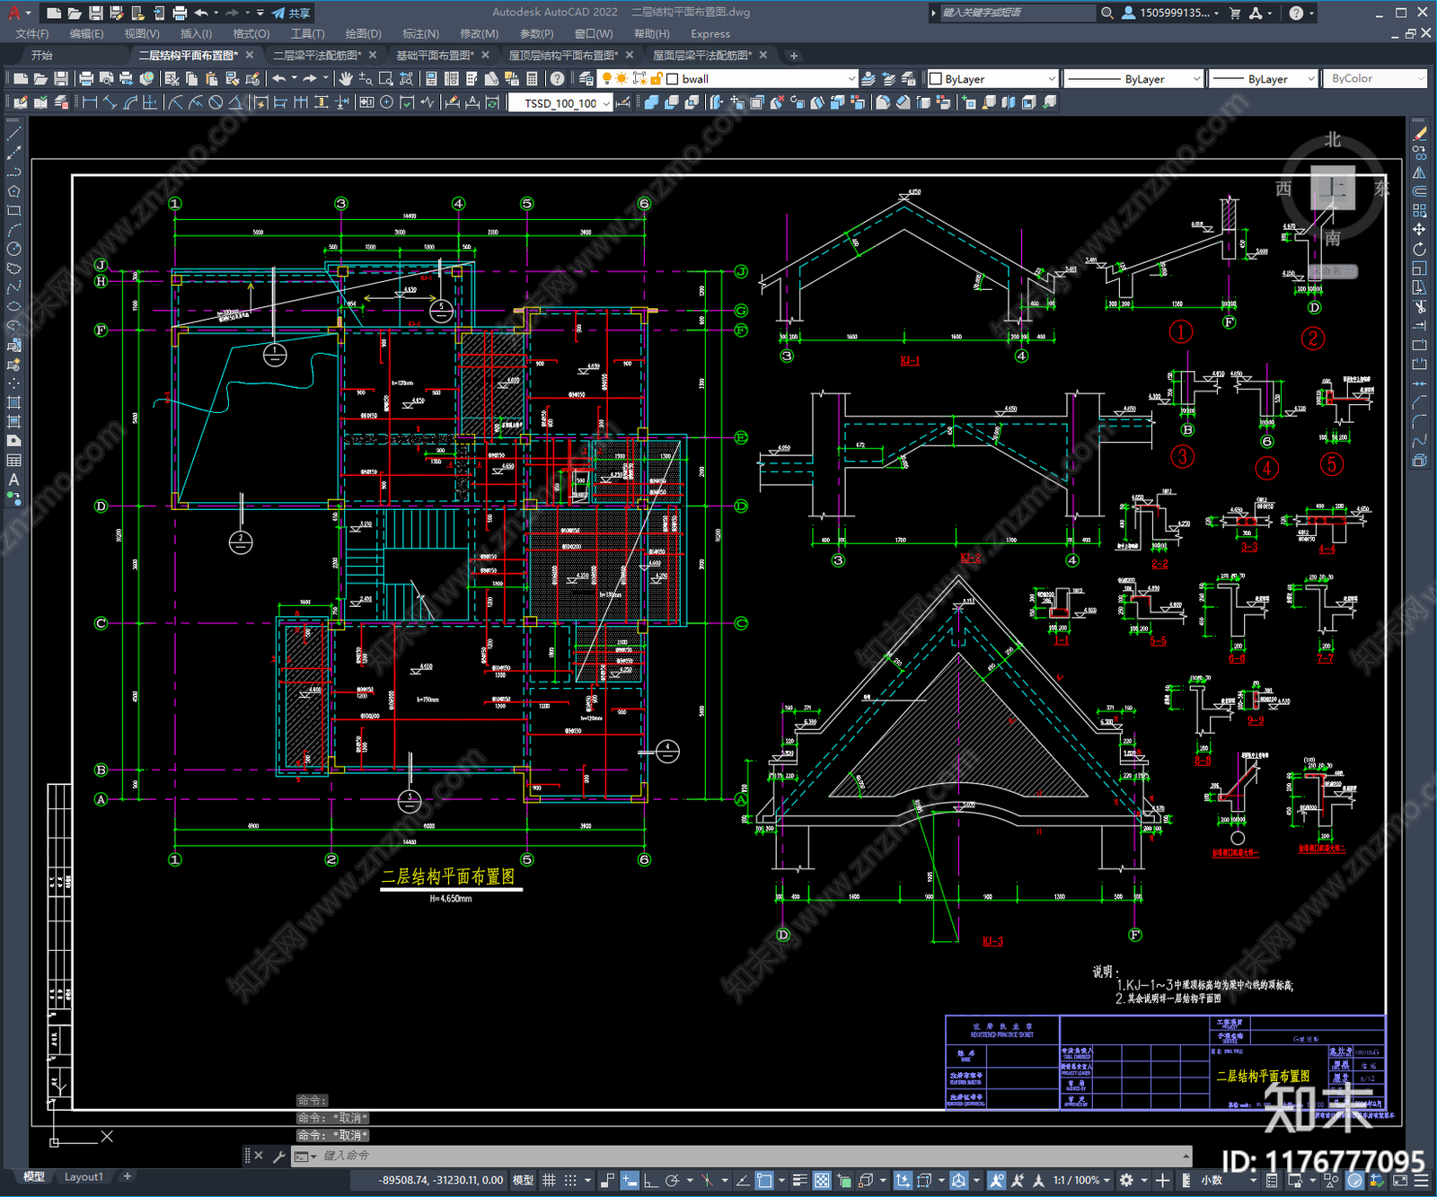Toggle grid display in status bar

click(x=549, y=1180)
